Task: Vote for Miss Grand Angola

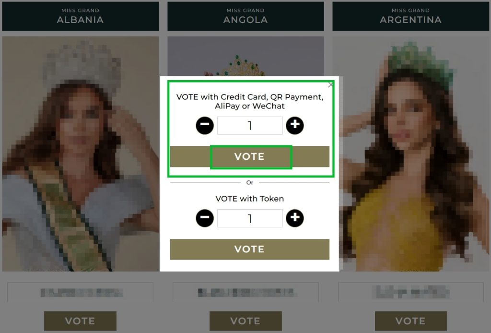Action: click(245, 321)
